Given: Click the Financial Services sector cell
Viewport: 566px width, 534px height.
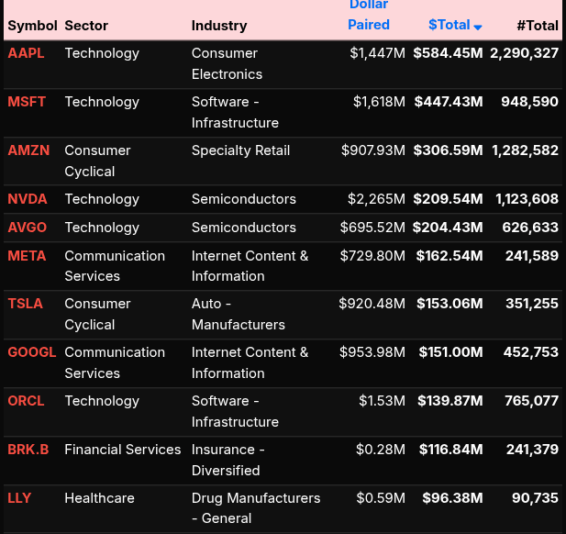Looking at the screenshot, I should point(123,450).
